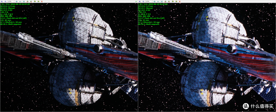Click the '0 EV' text in right pane
Image resolution: width=276 pixels, height=112 pixels.
pyautogui.click(x=148, y=10)
